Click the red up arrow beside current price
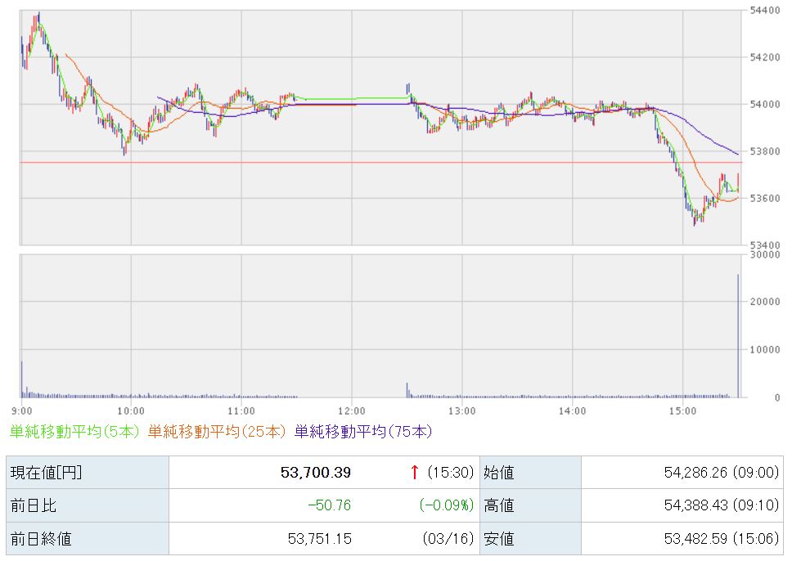This screenshot has width=792, height=561. coord(415,473)
